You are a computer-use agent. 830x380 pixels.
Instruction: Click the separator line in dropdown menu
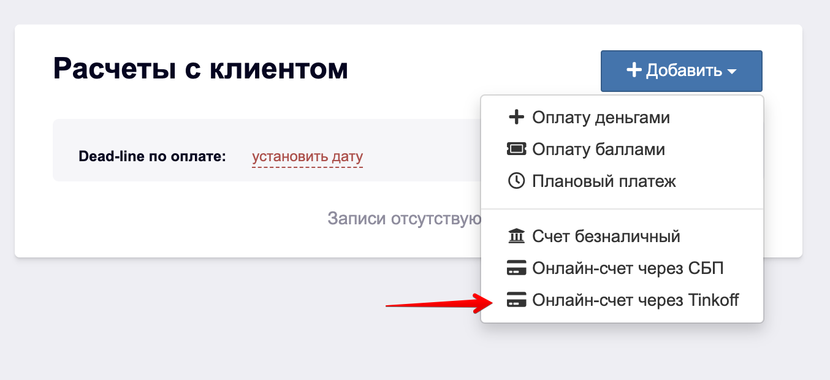tap(622, 209)
